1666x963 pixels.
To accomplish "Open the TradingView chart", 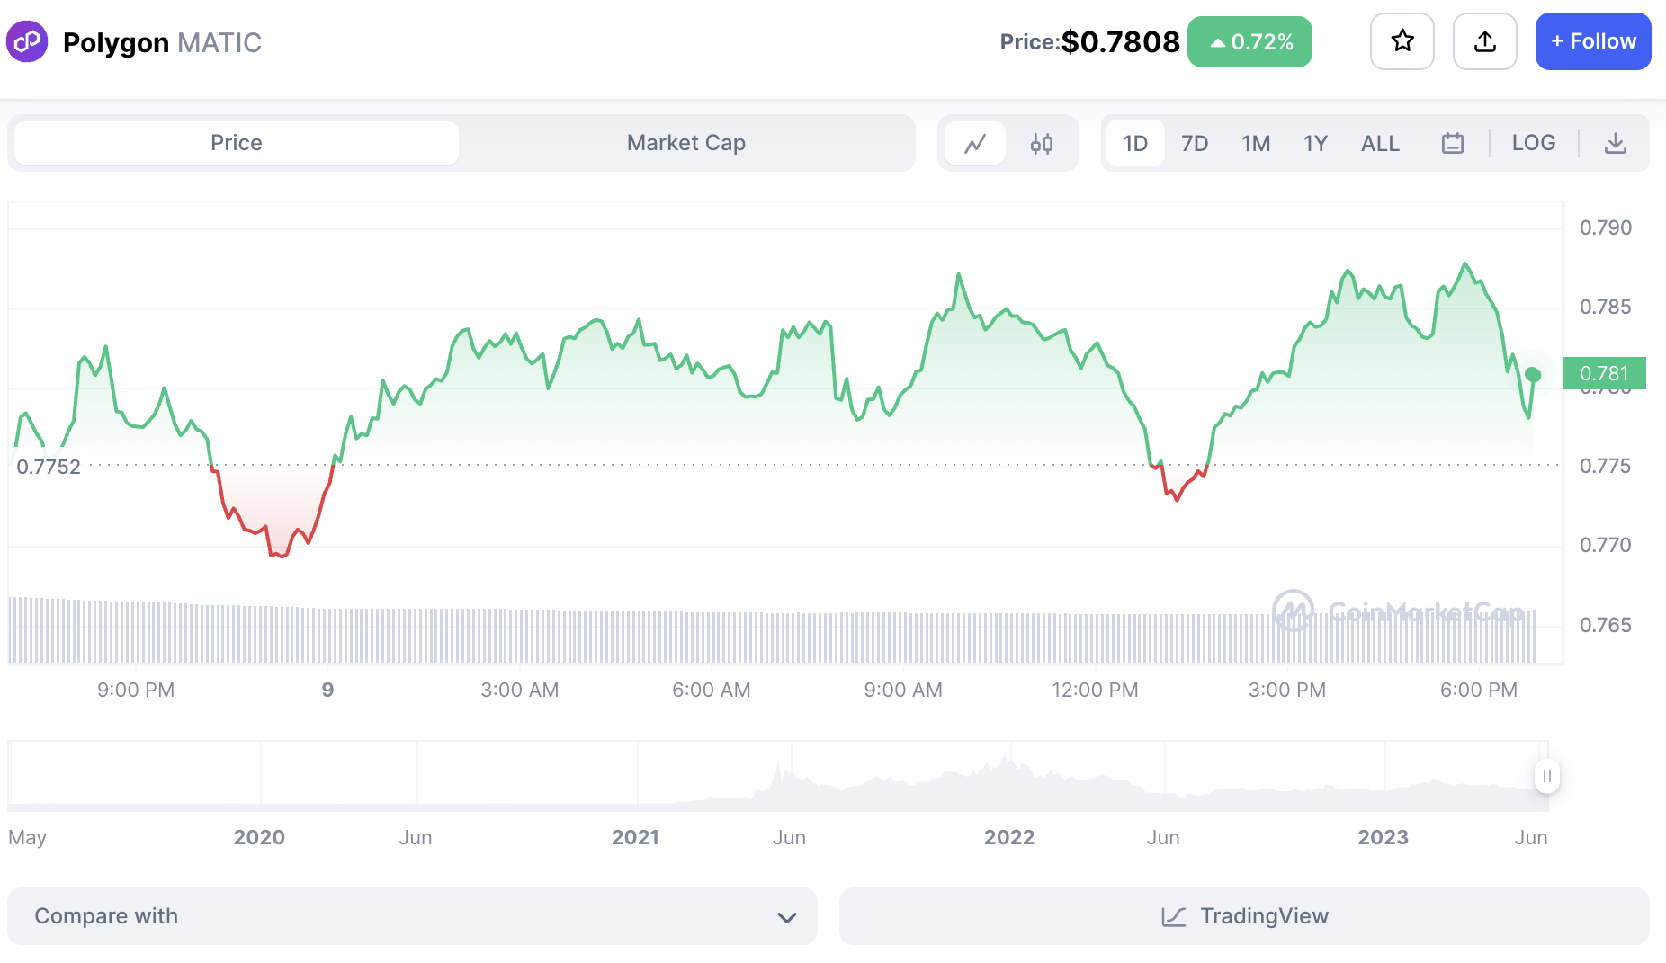I will tap(1244, 916).
